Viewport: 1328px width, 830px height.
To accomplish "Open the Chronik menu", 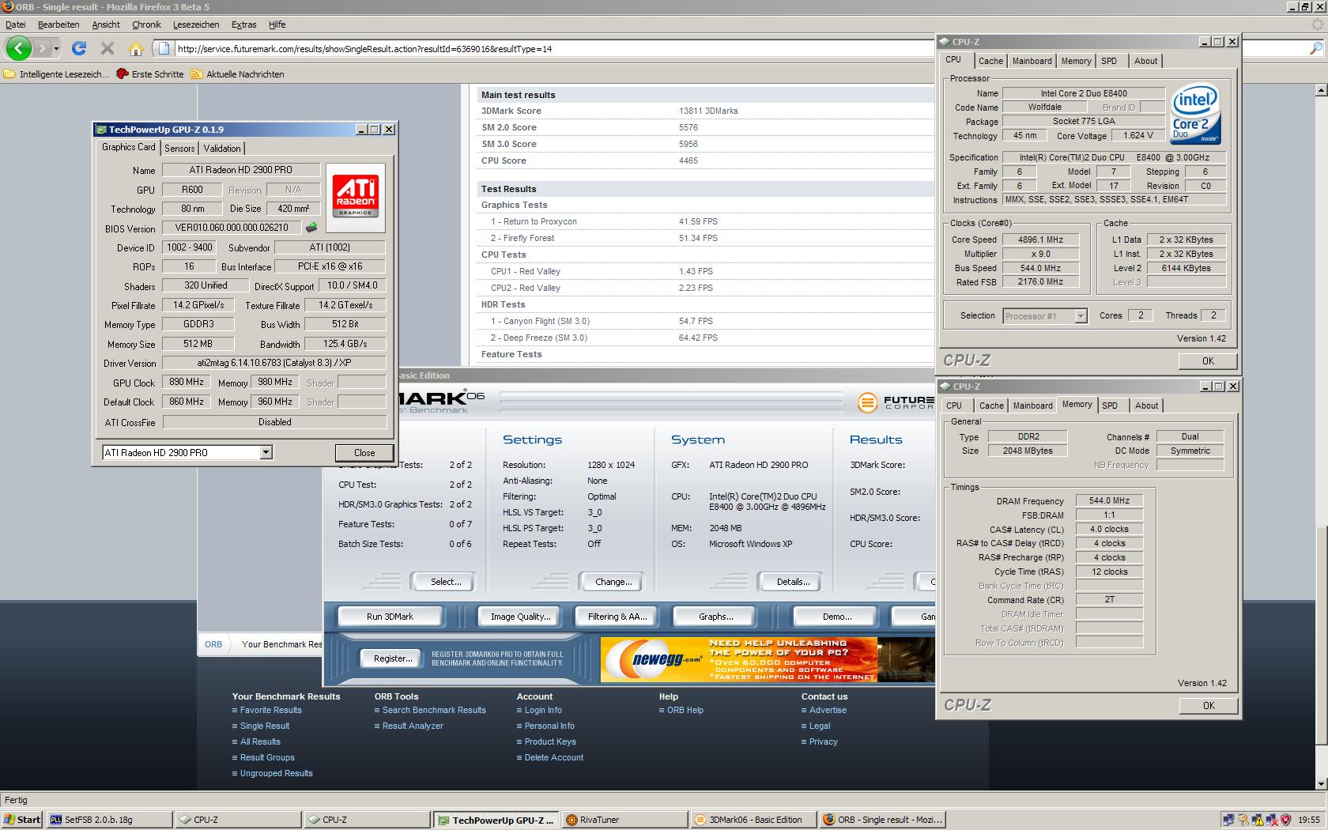I will 146,25.
